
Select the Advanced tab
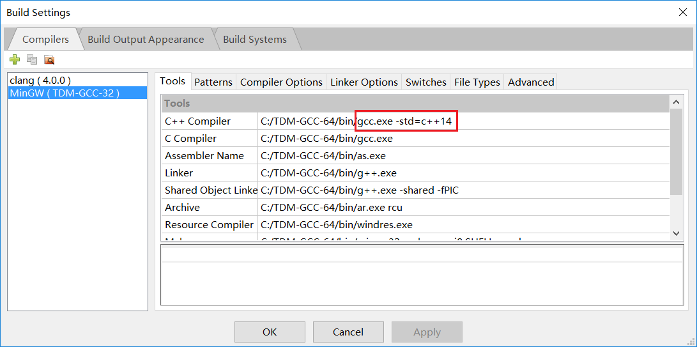coord(531,82)
